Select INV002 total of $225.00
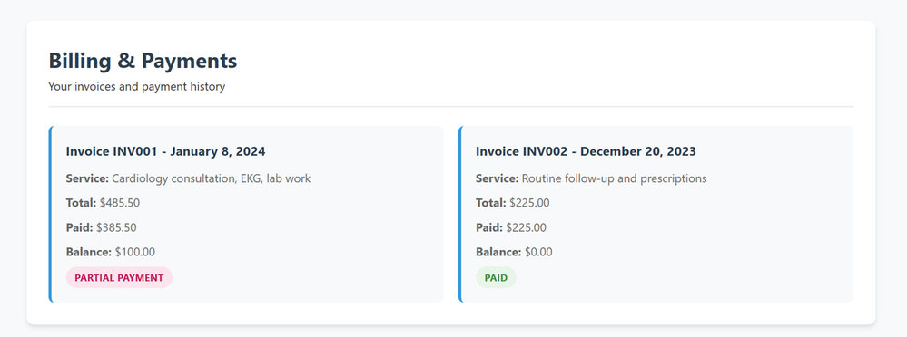 [529, 203]
